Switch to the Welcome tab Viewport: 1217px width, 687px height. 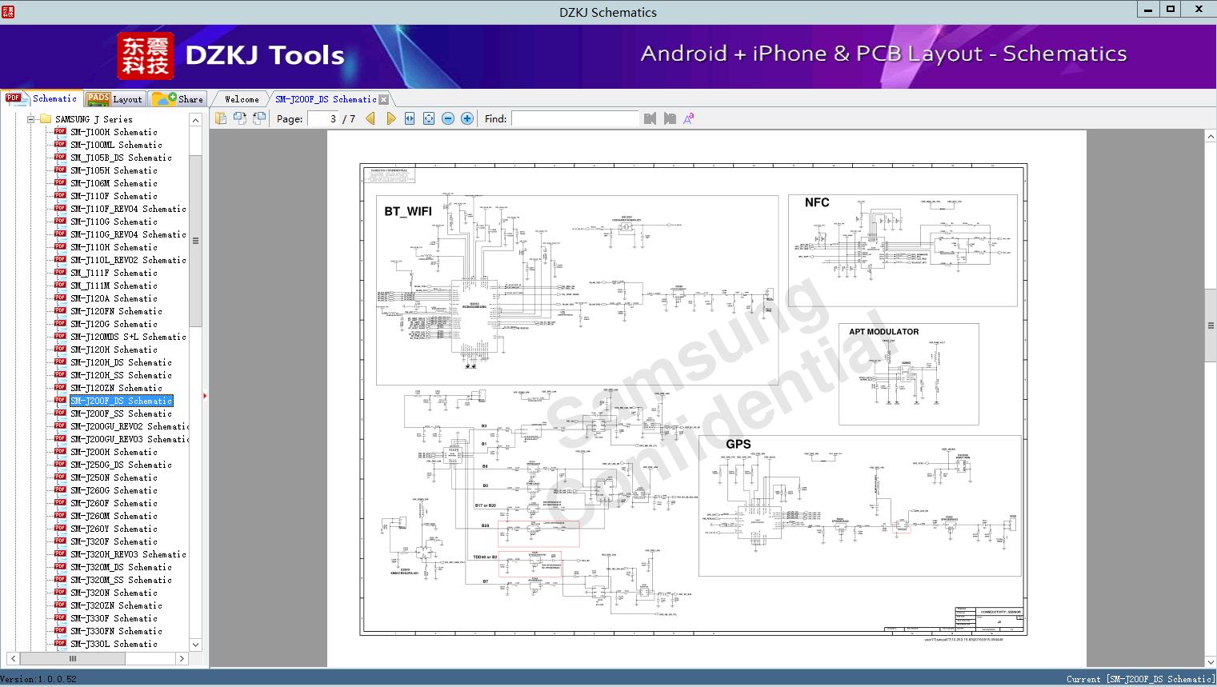pyautogui.click(x=242, y=99)
